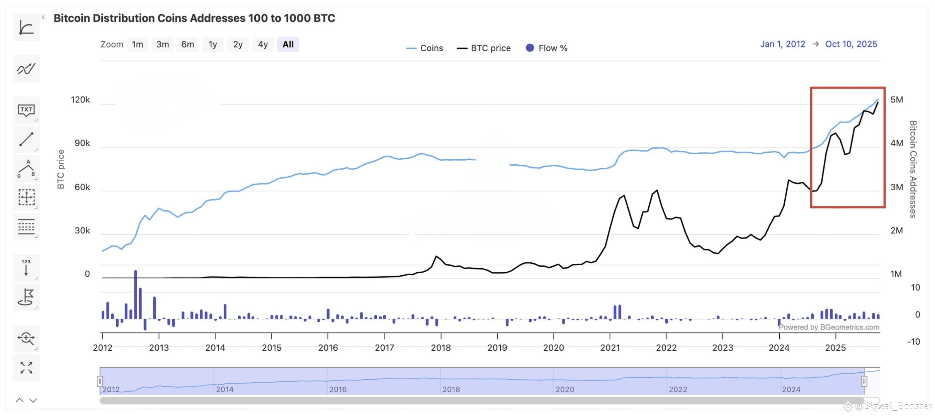Screen dimensions: 935x416
Task: Collapse the drawing toolbar with the chevron
Action: click(43, 17)
